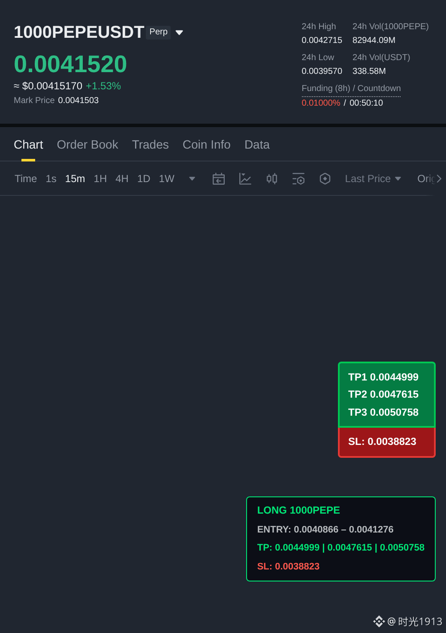Screen dimensions: 446x633
Task: Choose the 1s chart interval
Action: tap(51, 179)
